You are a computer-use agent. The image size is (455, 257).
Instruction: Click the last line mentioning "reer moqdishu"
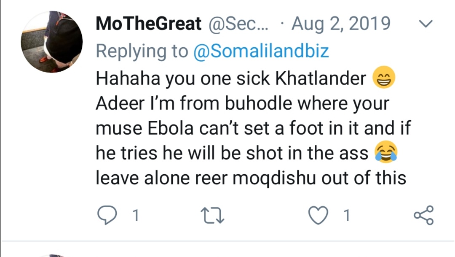(x=251, y=178)
